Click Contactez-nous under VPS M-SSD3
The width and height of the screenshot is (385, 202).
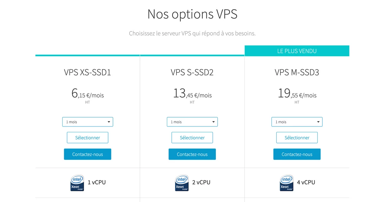(x=297, y=154)
